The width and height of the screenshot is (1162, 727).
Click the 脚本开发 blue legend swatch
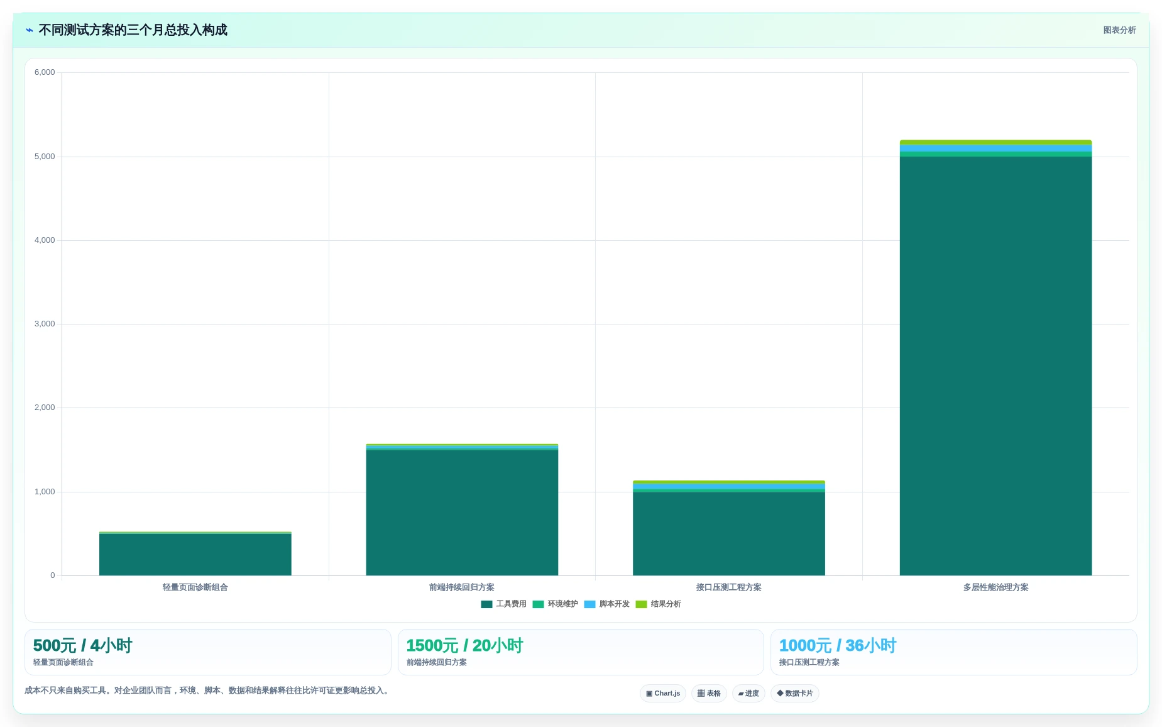589,604
